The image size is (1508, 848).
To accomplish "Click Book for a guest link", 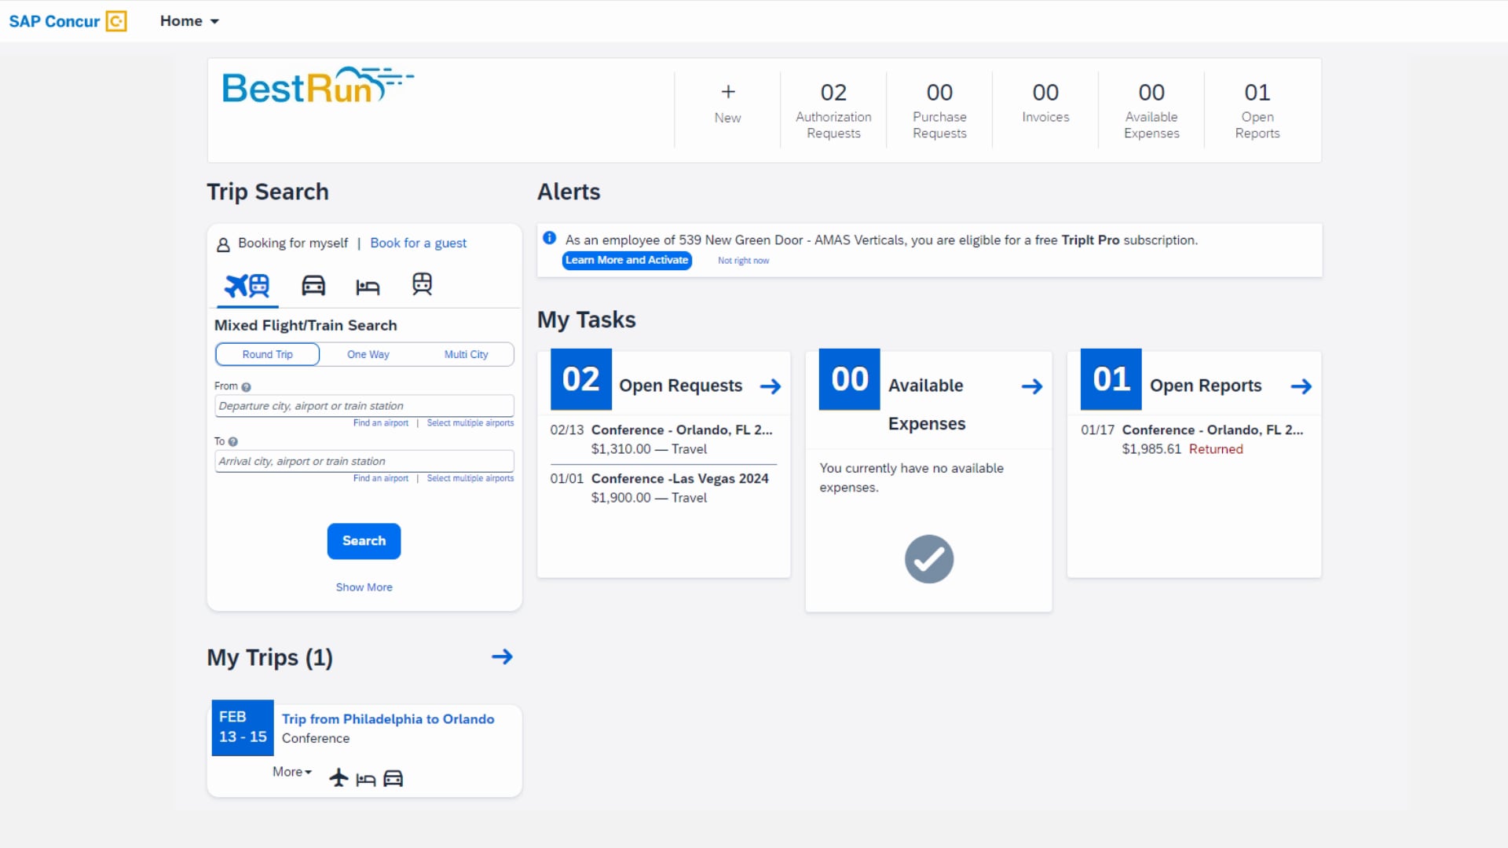I will 418,243.
